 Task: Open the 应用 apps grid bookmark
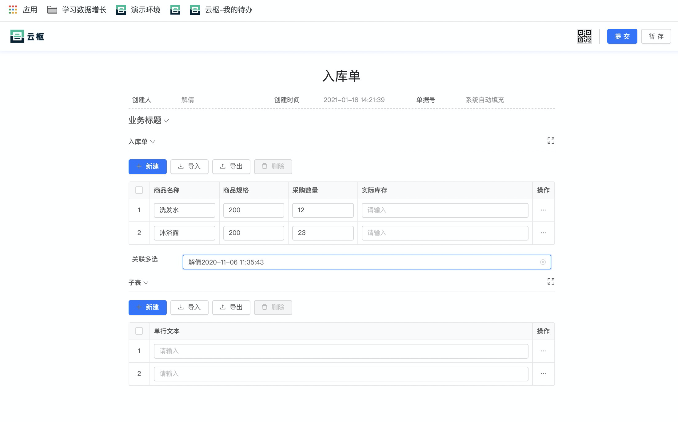[x=23, y=10]
